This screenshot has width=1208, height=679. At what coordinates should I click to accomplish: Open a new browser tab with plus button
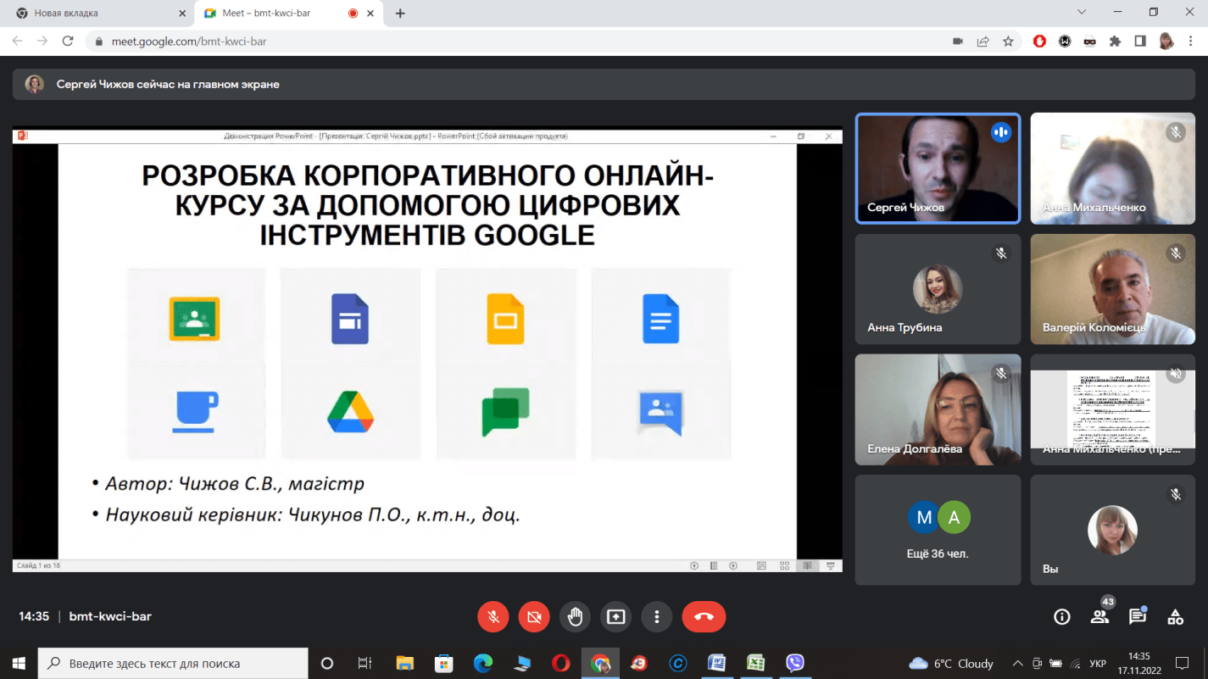(400, 14)
